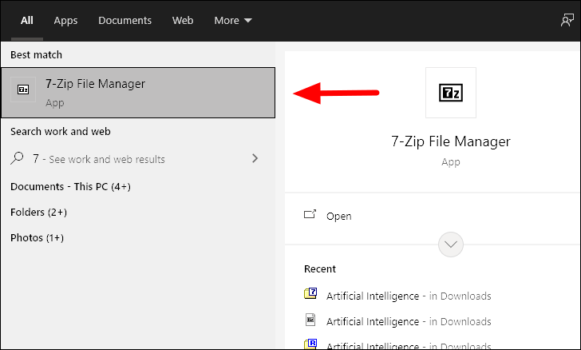Open second recent Artificial Intelligence file

tap(409, 321)
